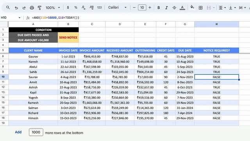Click the Add rows button
The width and height of the screenshot is (250, 141).
(x=18, y=132)
